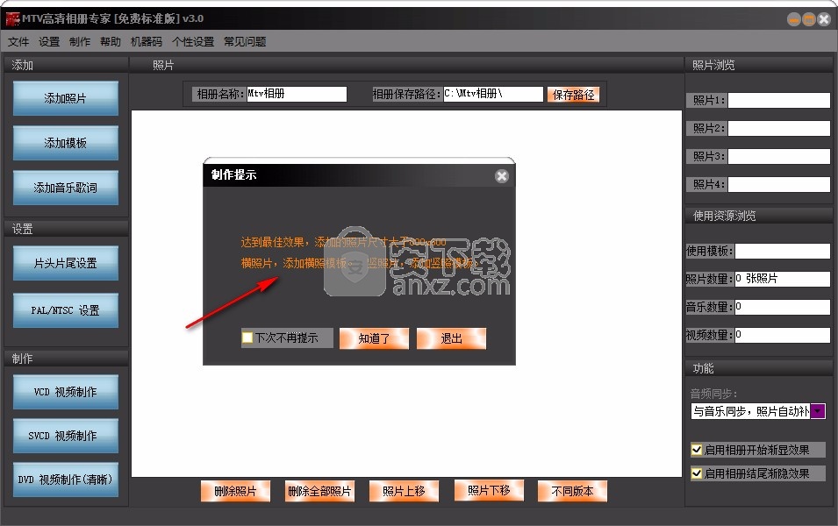838x526 pixels.
Task: Open the 常见问题 menu
Action: (x=245, y=42)
